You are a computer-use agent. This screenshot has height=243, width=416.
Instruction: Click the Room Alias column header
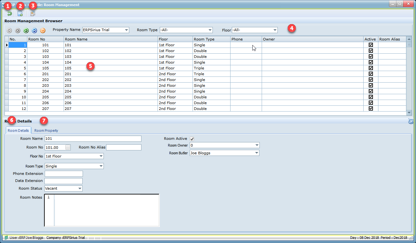point(392,39)
